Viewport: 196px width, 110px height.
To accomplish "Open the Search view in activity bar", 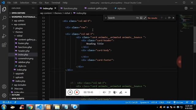I will click(x=4, y=18).
